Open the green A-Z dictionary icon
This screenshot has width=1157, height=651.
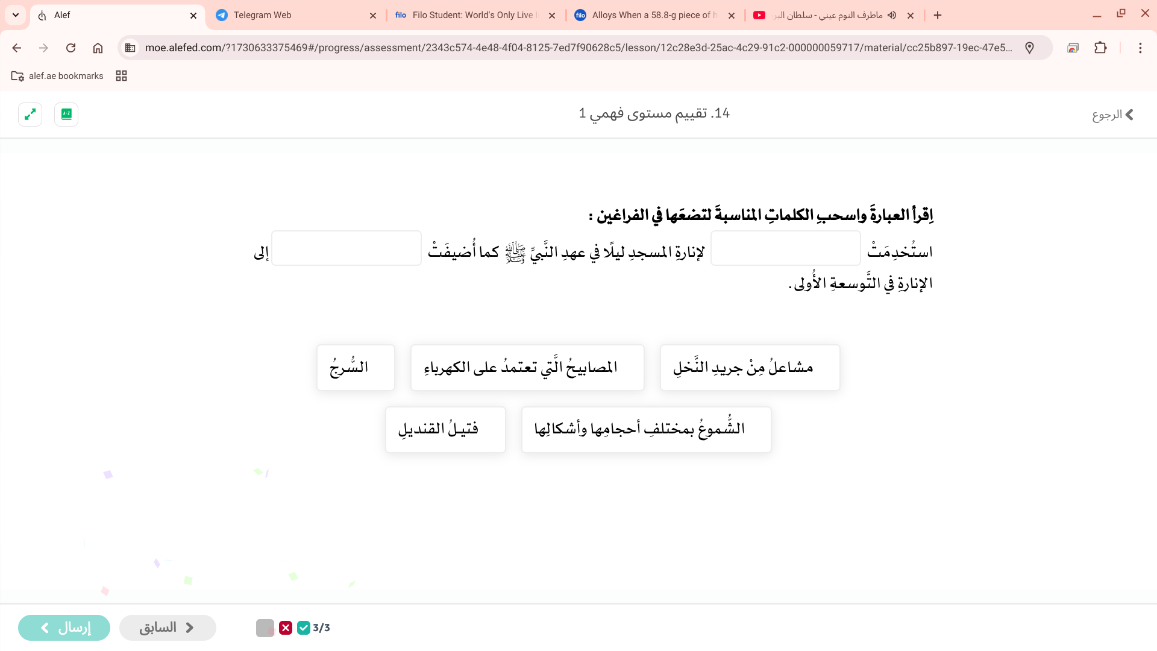point(66,114)
